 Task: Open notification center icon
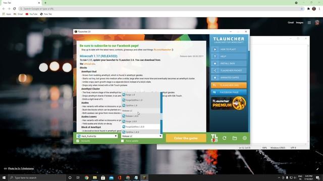(x=317, y=177)
